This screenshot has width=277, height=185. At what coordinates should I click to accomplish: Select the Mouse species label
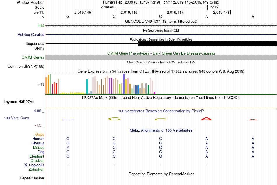(x=38, y=148)
